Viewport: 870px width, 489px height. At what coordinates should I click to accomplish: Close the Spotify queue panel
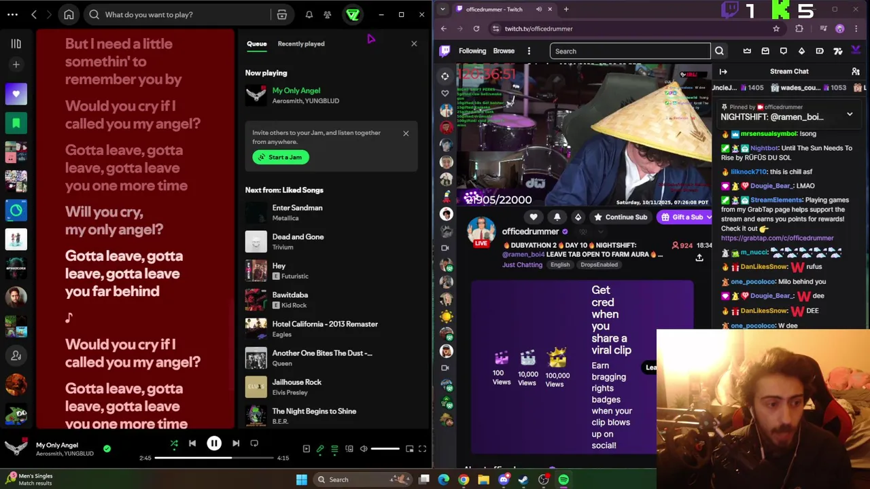click(414, 43)
